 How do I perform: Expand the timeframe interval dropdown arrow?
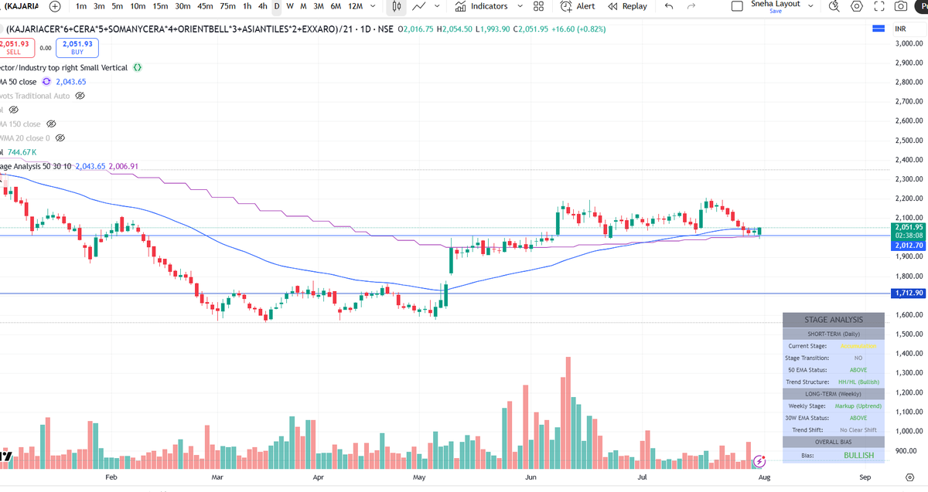coord(374,6)
